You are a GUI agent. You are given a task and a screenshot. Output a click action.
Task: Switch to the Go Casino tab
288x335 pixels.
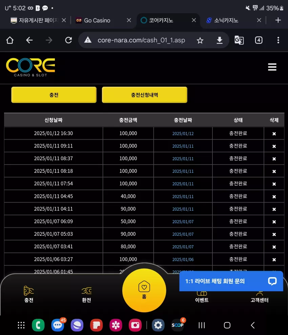click(x=93, y=21)
